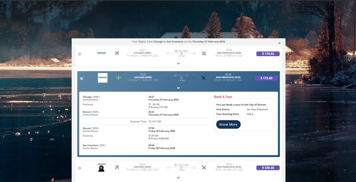Click the clock icon beside Stopover 11H 12M
Image resolution: width=356 pixels, height=182 pixels.
[150, 121]
